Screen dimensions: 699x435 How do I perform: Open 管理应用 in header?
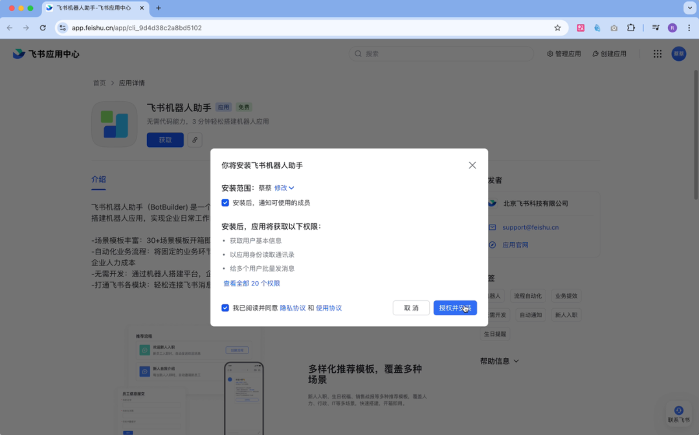[x=564, y=54]
